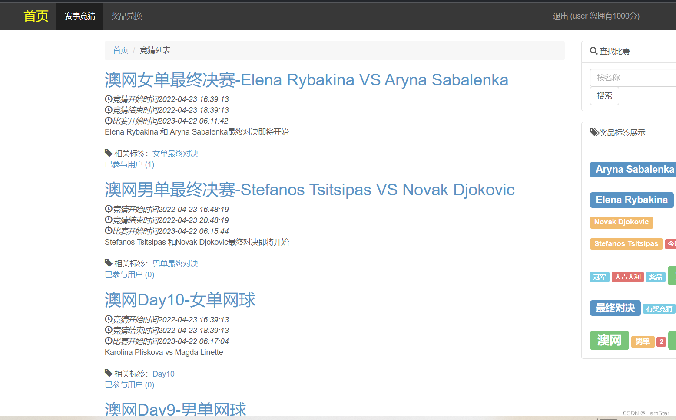Select the Stefanos Tsitsipas tag label
This screenshot has width=676, height=420.
(x=626, y=244)
